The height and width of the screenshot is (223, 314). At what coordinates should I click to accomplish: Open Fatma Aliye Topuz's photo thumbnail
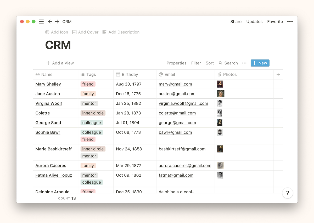[x=220, y=175]
